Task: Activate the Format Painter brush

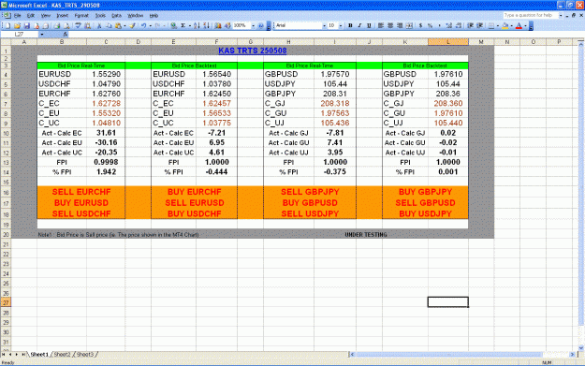Action: tap(132, 26)
